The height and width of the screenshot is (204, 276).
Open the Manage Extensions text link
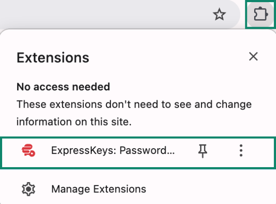tap(98, 189)
